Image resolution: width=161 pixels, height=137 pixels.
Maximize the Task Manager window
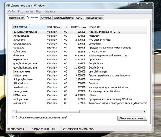(x=138, y=5)
